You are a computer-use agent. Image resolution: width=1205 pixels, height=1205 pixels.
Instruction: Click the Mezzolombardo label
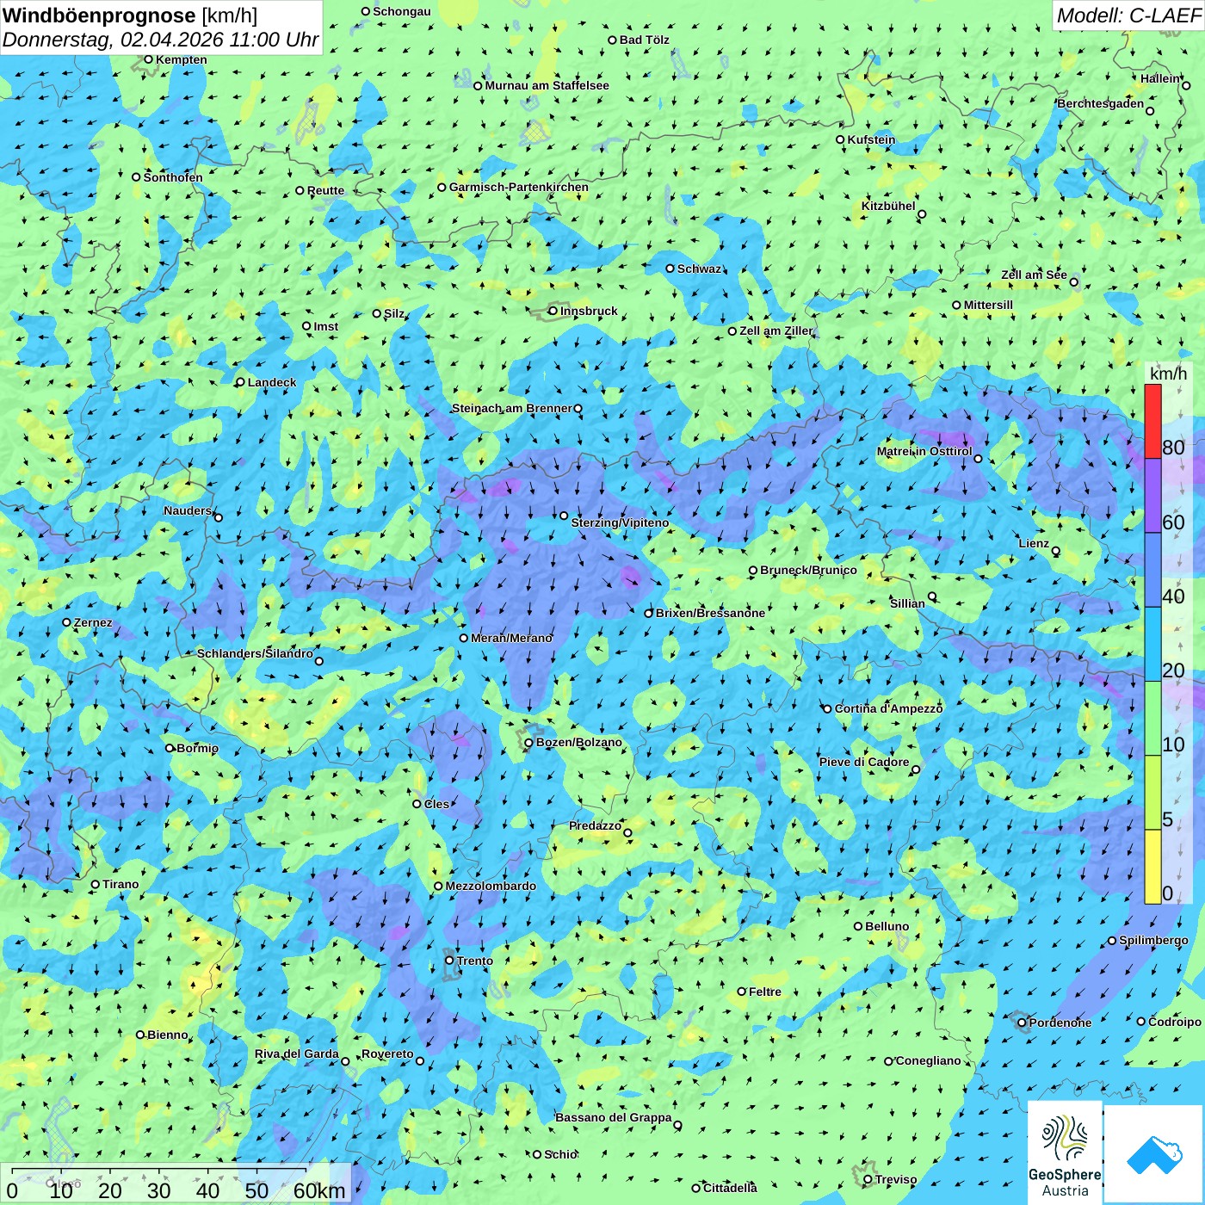pyautogui.click(x=491, y=886)
